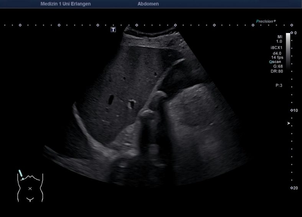Click the G:68 gain value

tap(278, 66)
